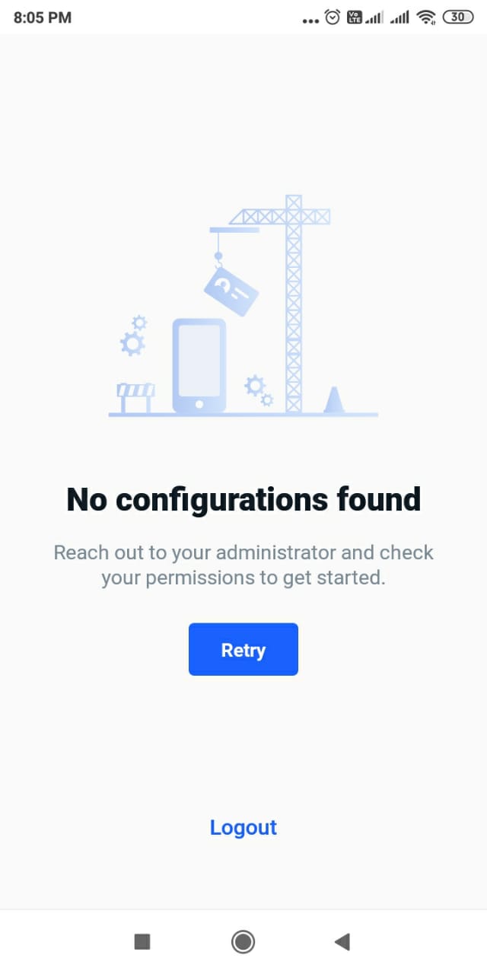Tap the traffic cone illustration

click(x=333, y=399)
